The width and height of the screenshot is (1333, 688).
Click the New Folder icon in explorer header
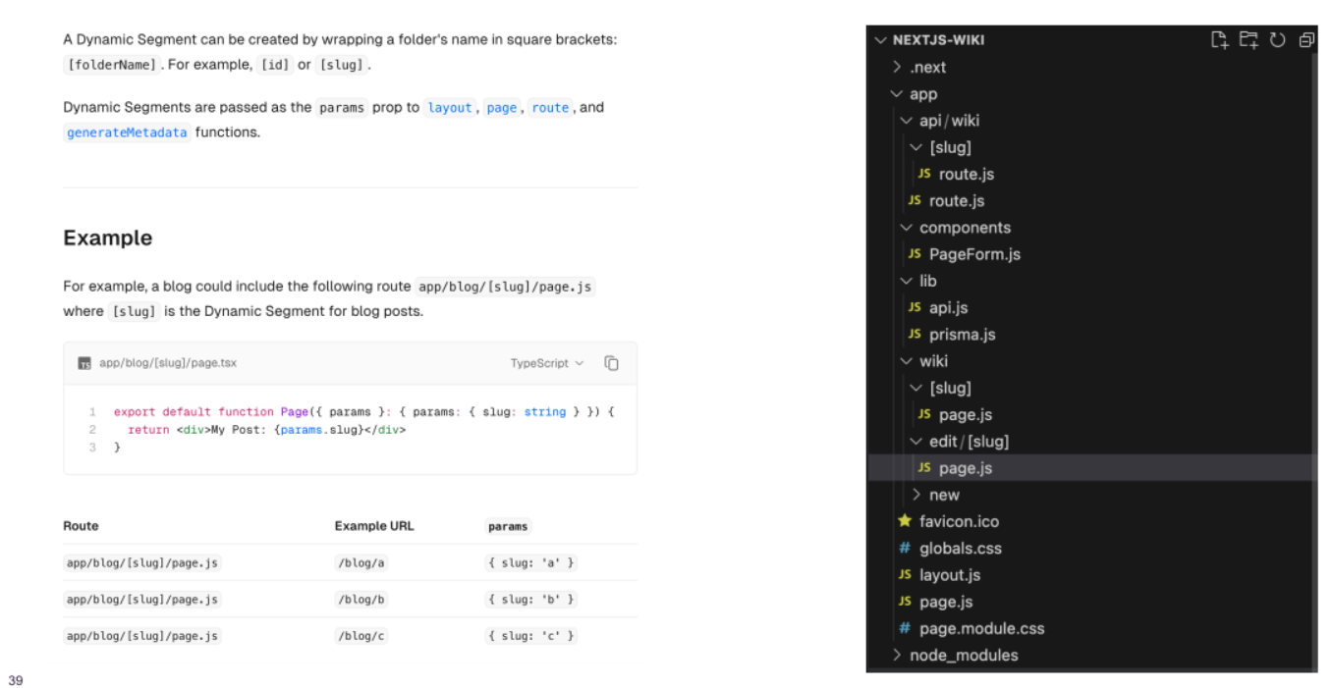[x=1248, y=40]
